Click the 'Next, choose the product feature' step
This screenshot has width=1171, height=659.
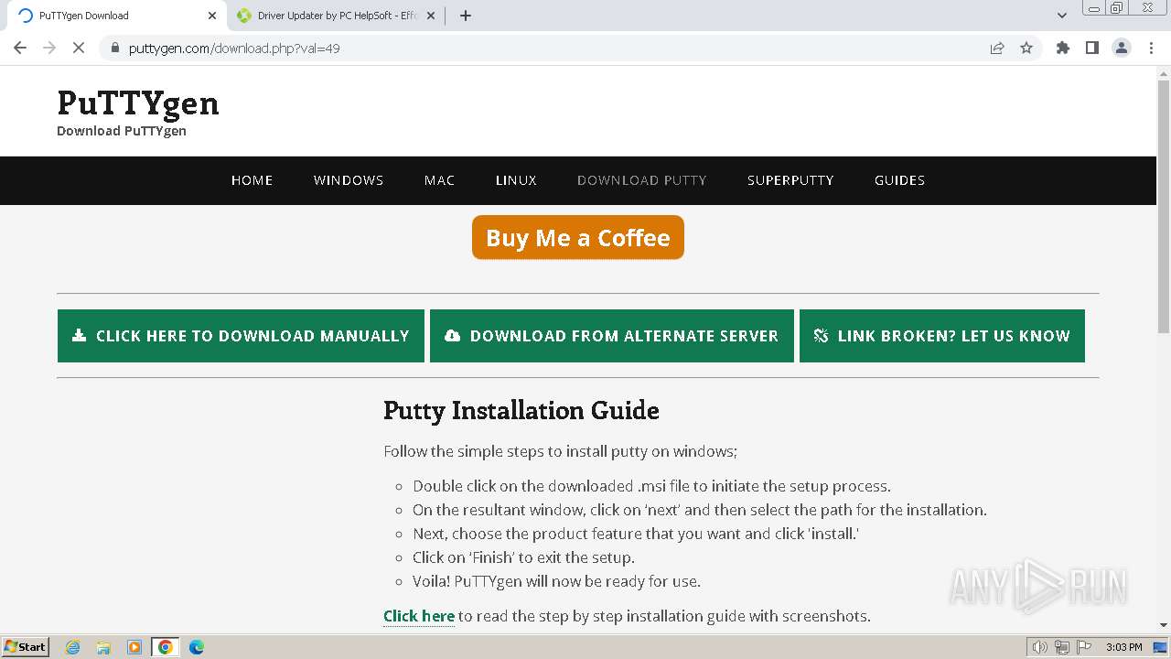point(636,534)
